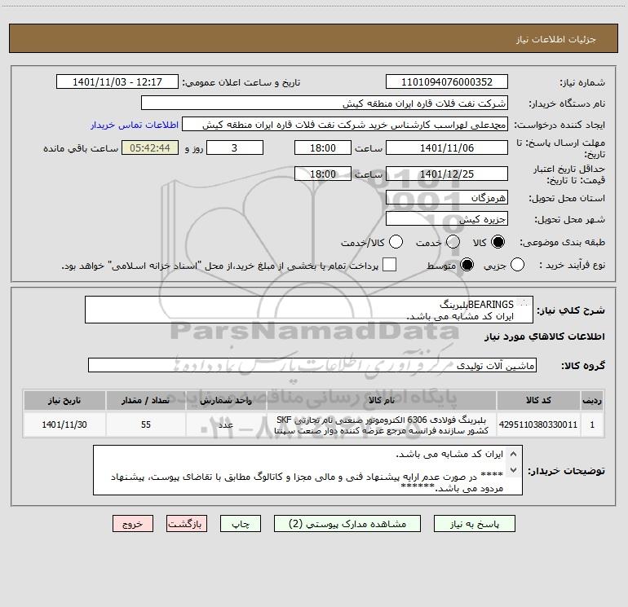Click the BEARINGS general description box
The width and height of the screenshot is (628, 607).
(309, 310)
